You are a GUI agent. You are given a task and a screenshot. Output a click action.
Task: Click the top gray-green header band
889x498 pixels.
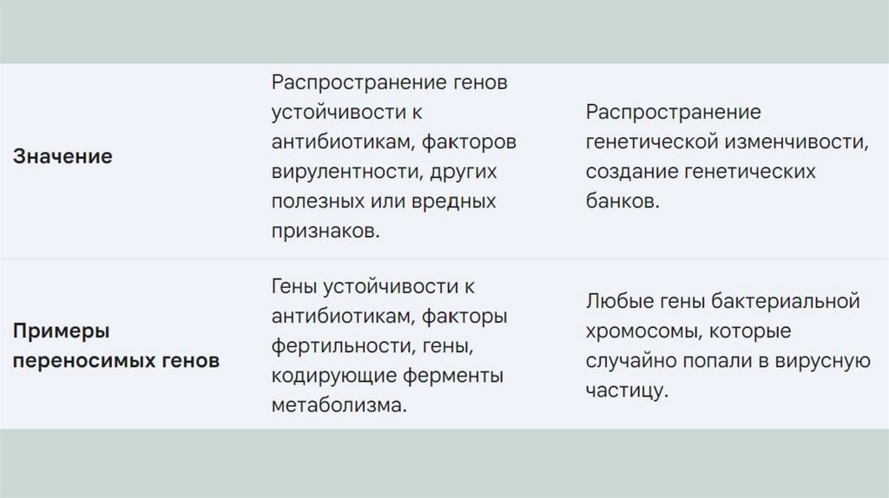pyautogui.click(x=444, y=31)
